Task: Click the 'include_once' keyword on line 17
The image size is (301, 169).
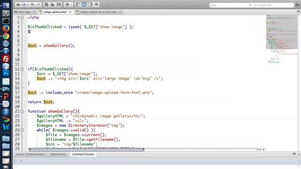Action: point(59,92)
